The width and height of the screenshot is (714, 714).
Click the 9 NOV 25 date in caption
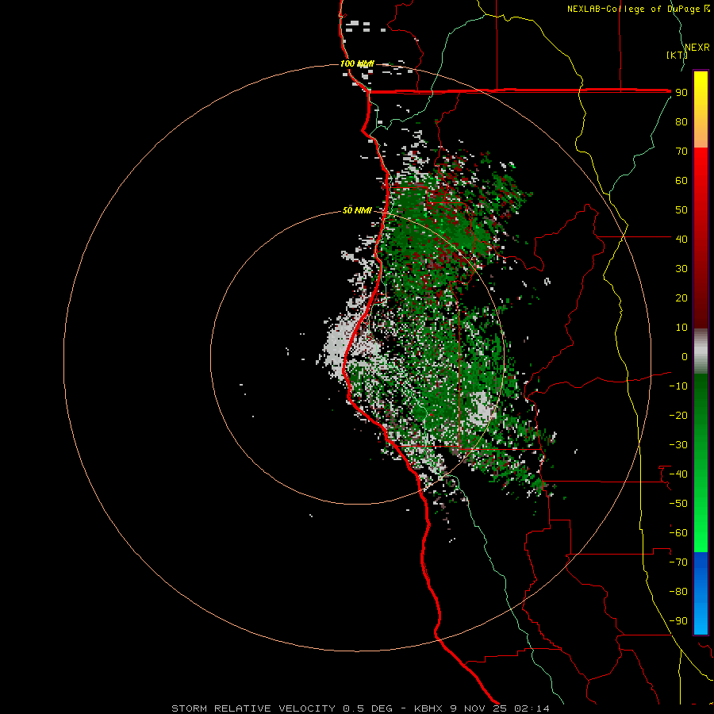(x=479, y=708)
